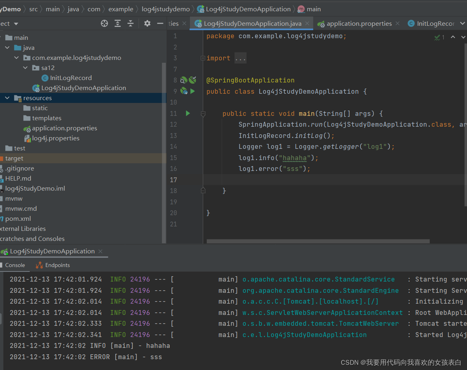Screen dimensions: 467x370
Task: Click 'src' in the breadcrumb path
Action: click(x=33, y=9)
